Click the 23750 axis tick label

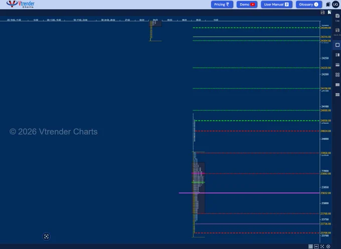tap(325, 219)
